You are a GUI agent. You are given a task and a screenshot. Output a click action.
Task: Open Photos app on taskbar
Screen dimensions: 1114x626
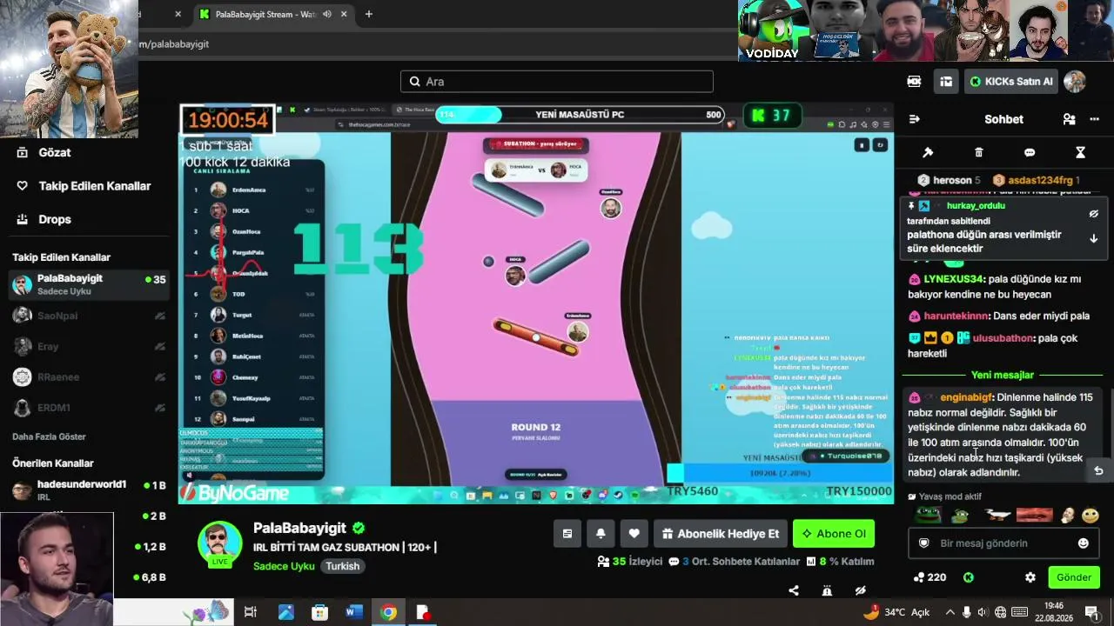285,612
